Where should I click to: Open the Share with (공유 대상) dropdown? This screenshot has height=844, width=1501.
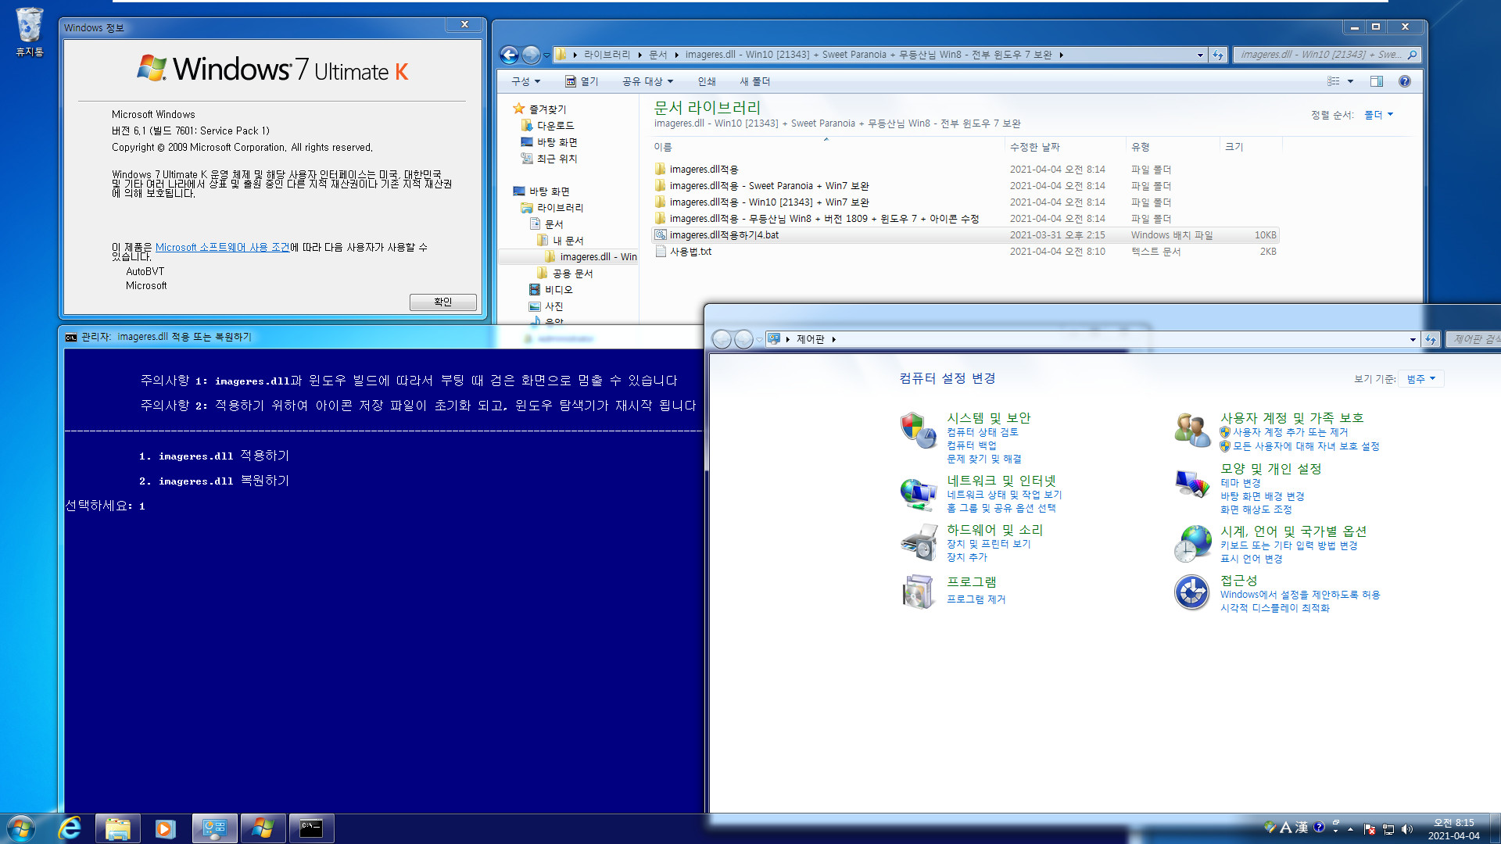pos(647,81)
